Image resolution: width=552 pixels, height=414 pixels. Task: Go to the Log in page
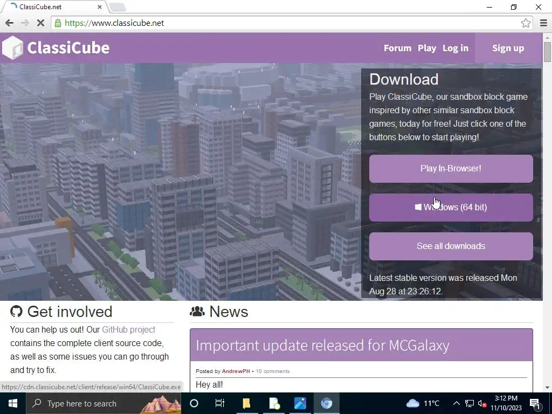pos(455,48)
